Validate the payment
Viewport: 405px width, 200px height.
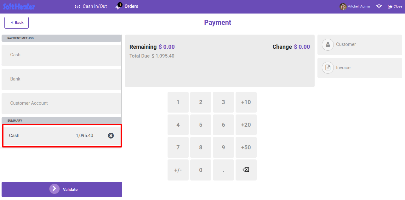click(62, 189)
